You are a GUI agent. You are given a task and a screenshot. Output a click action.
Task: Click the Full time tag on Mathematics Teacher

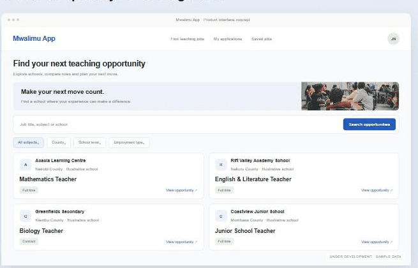pyautogui.click(x=29, y=190)
